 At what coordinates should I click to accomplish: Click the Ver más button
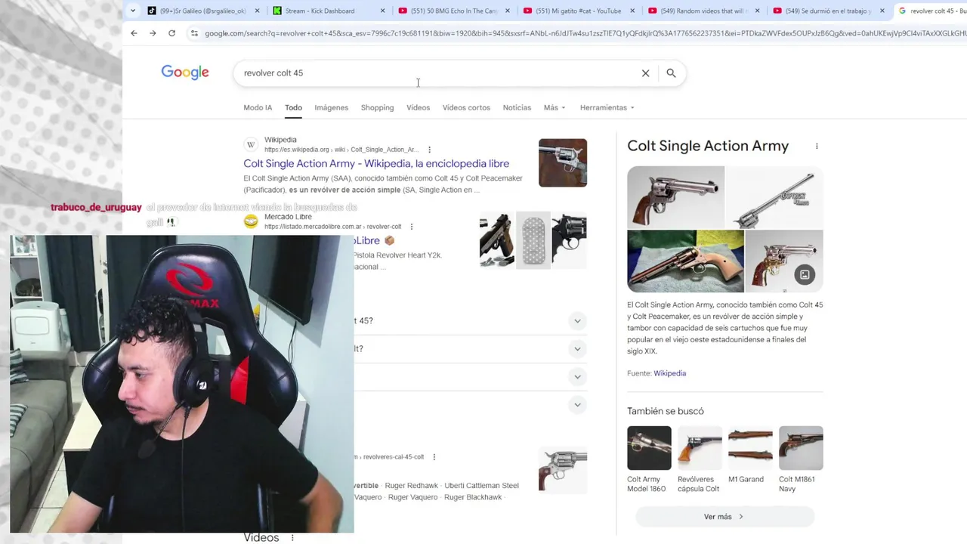tap(725, 517)
